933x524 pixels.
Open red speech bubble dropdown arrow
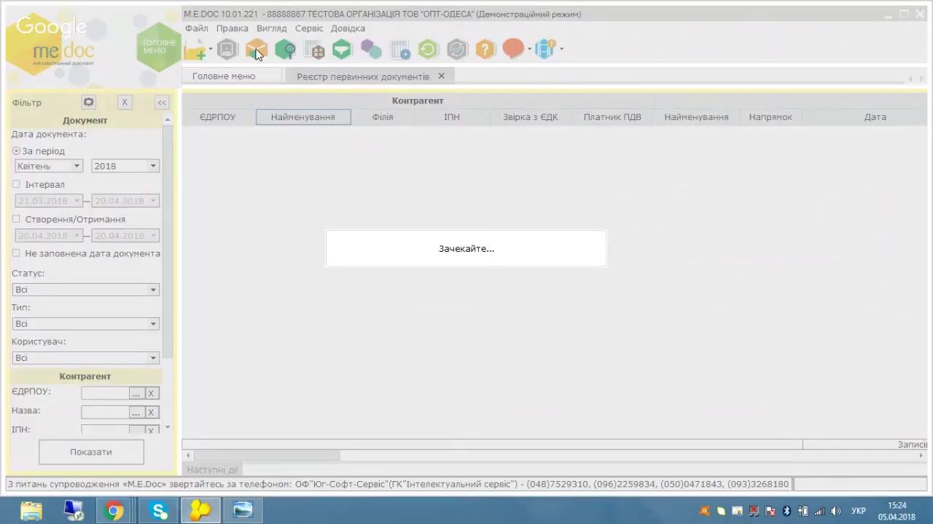(529, 49)
